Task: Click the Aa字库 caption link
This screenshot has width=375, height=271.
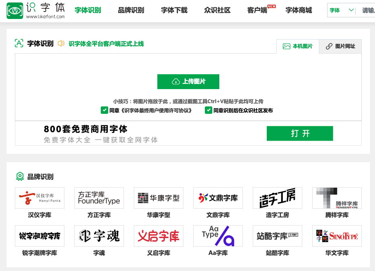Action: point(218,253)
